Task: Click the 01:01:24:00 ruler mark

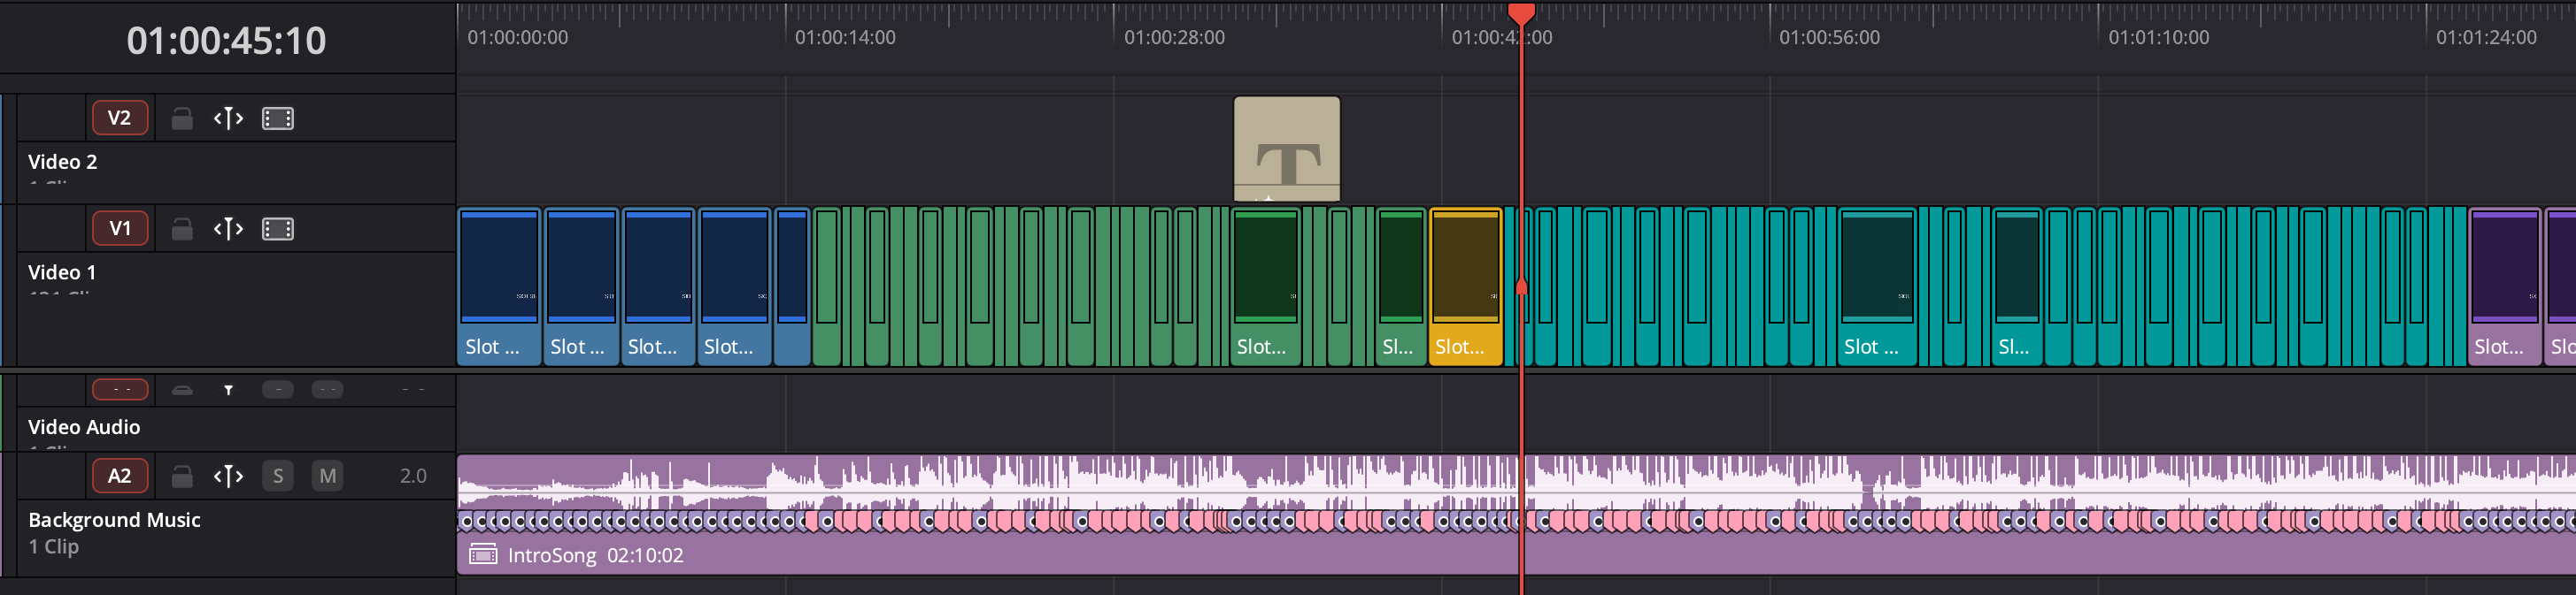Action: (x=2486, y=38)
